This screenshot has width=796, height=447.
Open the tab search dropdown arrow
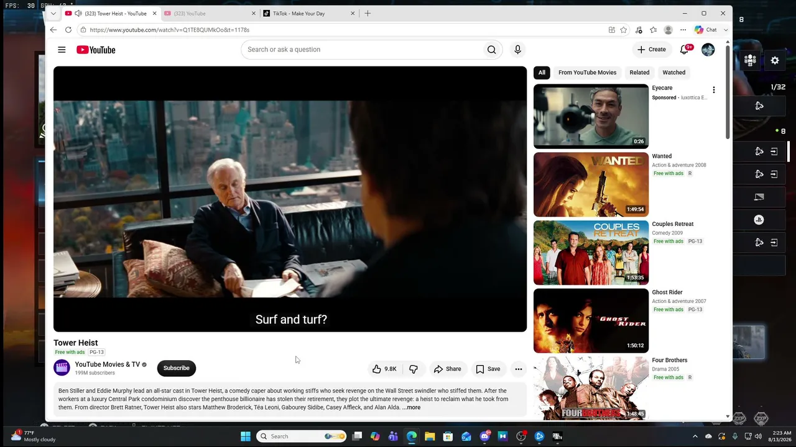53,13
